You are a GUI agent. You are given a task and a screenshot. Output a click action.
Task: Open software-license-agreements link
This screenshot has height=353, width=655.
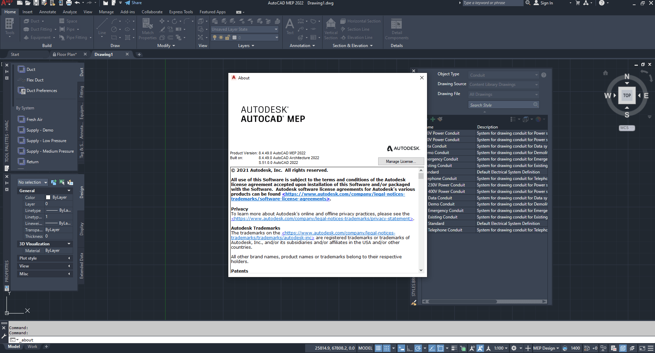(x=317, y=197)
